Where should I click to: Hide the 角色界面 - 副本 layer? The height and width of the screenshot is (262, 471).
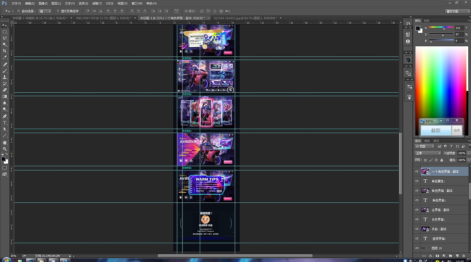tap(417, 191)
